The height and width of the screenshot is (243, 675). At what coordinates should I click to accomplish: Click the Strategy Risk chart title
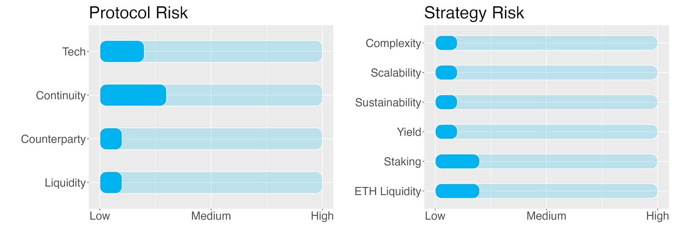point(474,13)
